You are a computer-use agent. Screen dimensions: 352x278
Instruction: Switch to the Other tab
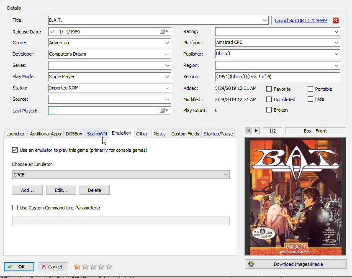(x=142, y=134)
